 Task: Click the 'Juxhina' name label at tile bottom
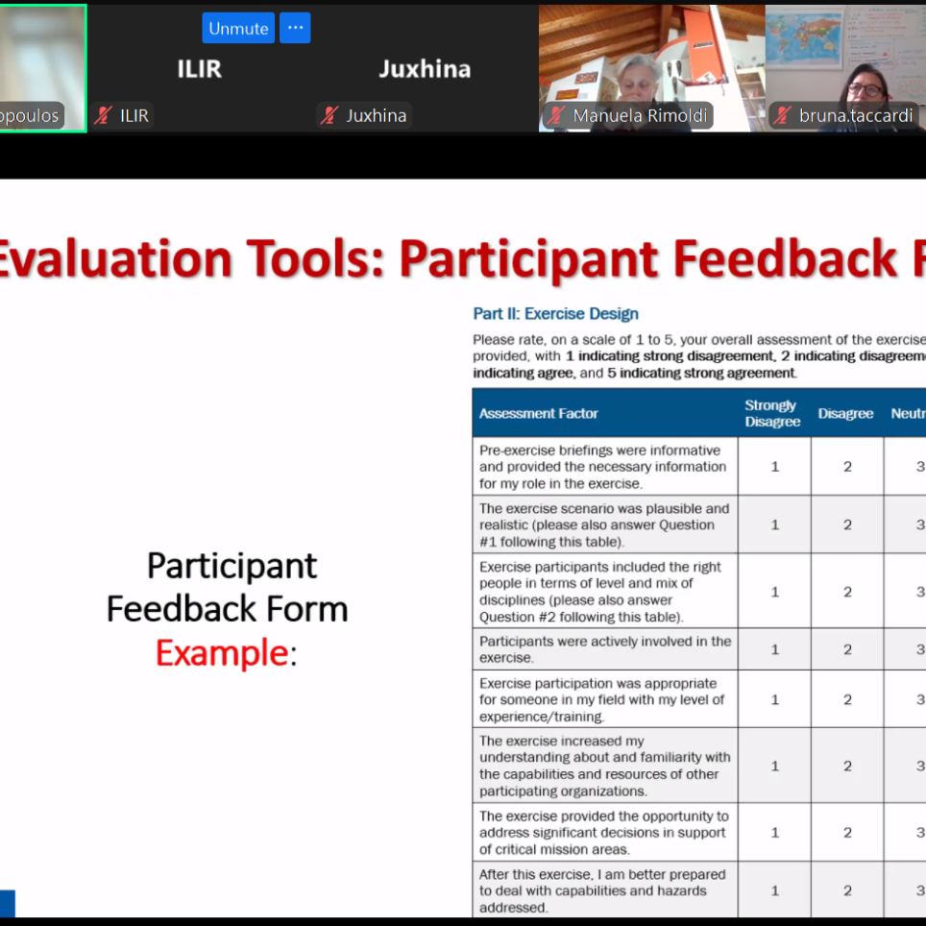[x=377, y=115]
